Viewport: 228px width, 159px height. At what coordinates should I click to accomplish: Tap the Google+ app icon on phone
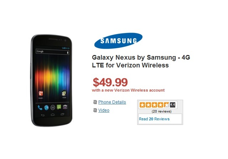click(x=41, y=93)
